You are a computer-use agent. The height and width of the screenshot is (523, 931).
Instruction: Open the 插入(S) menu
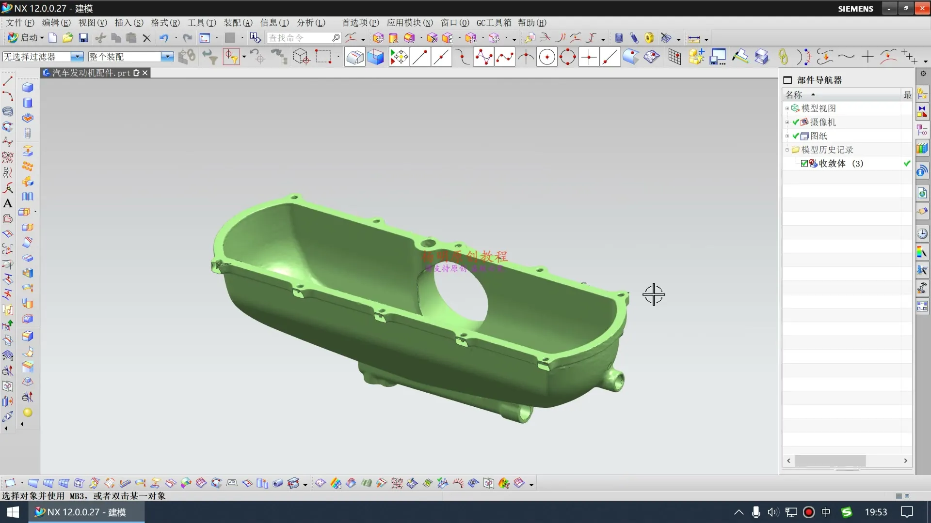(129, 23)
